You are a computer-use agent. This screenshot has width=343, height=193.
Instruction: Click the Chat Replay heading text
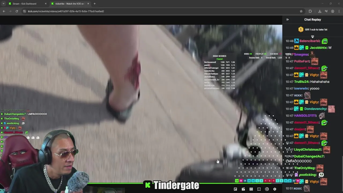[312, 20]
